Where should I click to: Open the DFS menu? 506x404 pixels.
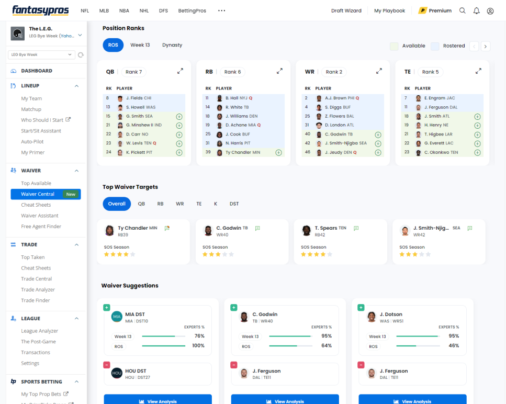click(x=163, y=10)
